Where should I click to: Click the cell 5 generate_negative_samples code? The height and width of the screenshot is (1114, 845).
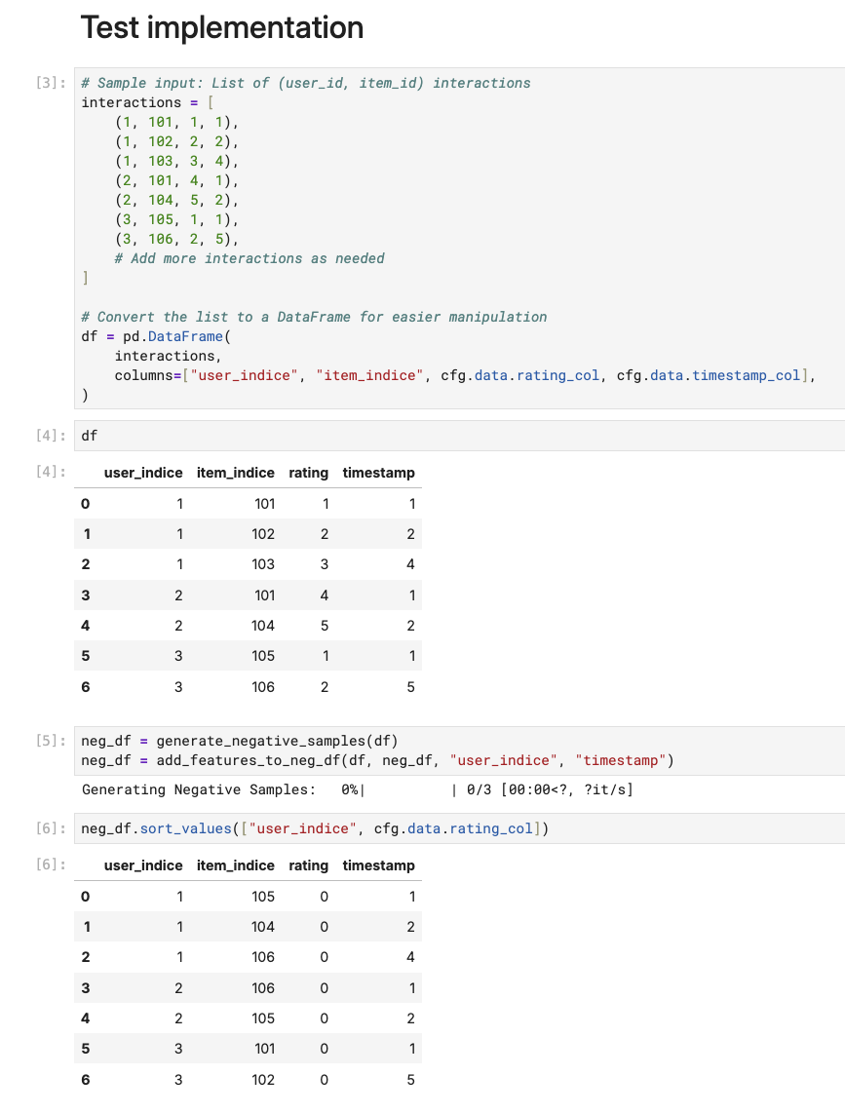click(459, 751)
